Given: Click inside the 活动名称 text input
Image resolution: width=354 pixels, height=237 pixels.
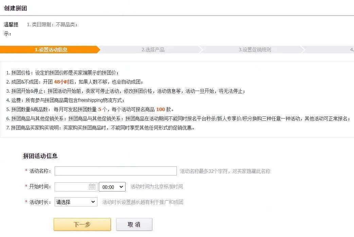Looking at the screenshot, I should 115,171.
